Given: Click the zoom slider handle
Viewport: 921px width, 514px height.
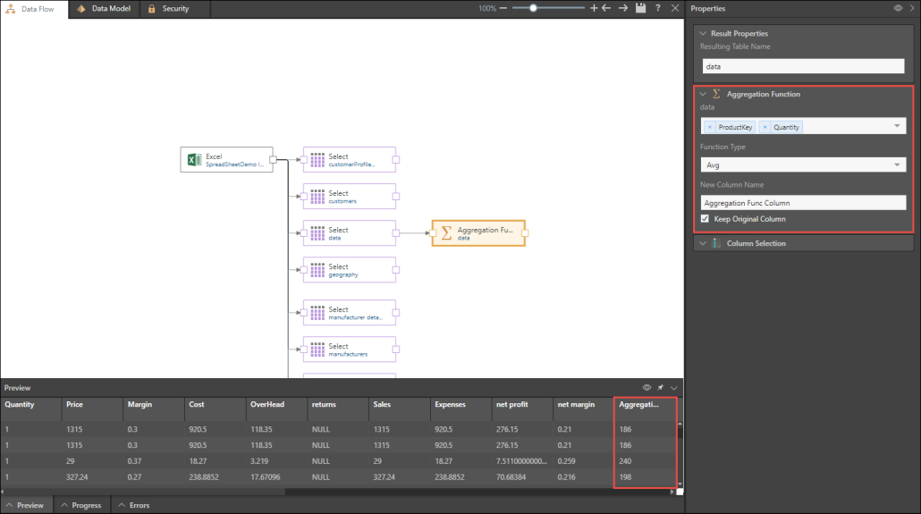Looking at the screenshot, I should [533, 8].
